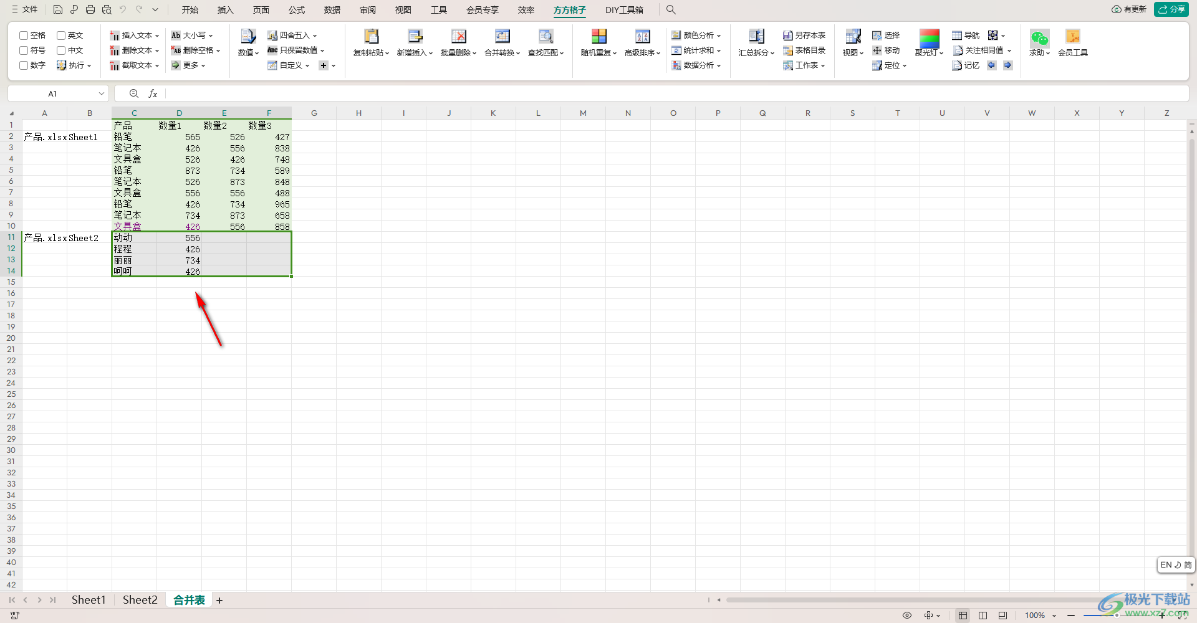Open the Print Preview icon
The height and width of the screenshot is (623, 1197).
click(107, 9)
